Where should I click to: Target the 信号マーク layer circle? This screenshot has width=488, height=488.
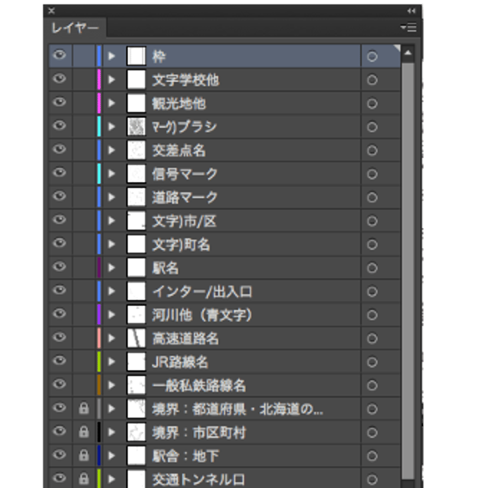click(x=372, y=174)
